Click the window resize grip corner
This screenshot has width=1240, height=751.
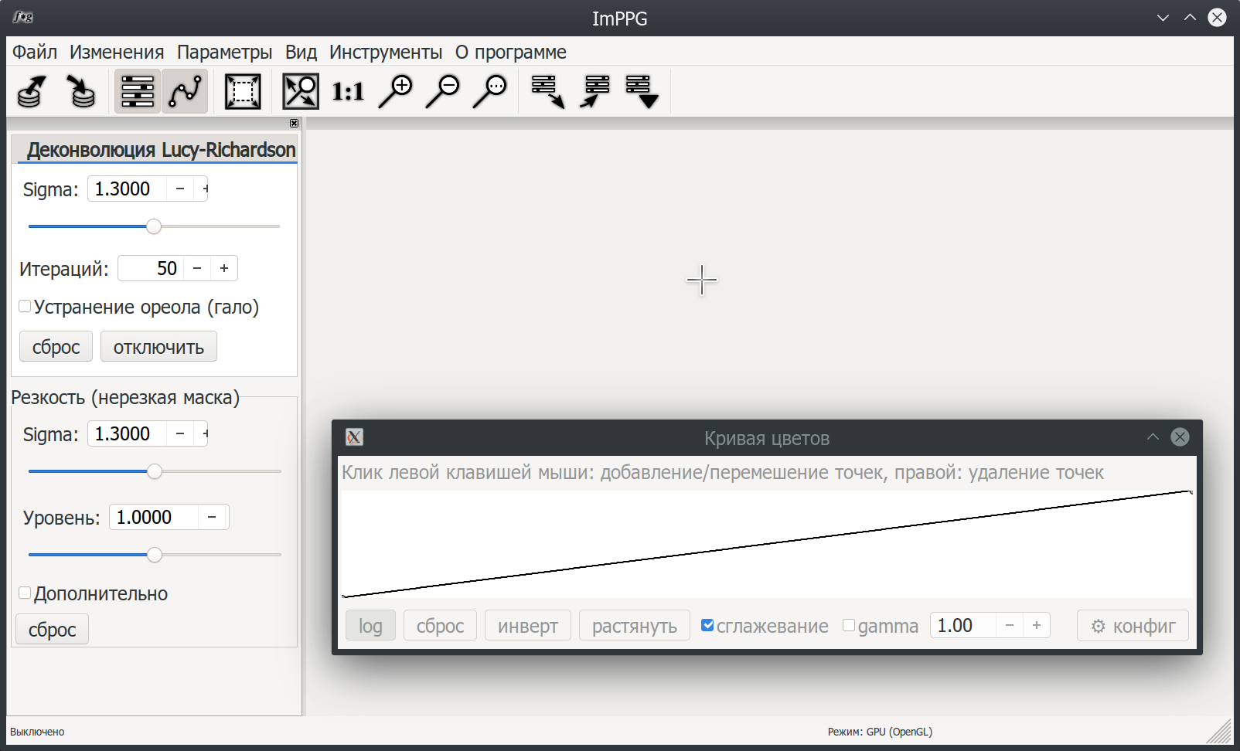pyautogui.click(x=1220, y=731)
